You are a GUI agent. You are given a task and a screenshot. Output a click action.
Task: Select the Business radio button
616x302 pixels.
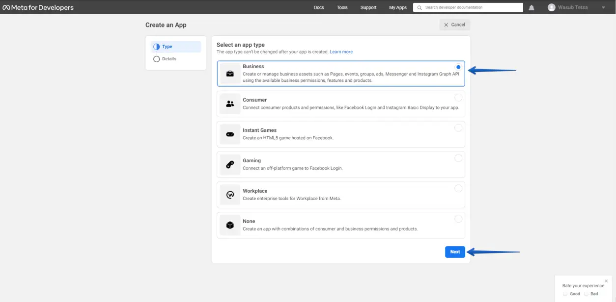(458, 67)
